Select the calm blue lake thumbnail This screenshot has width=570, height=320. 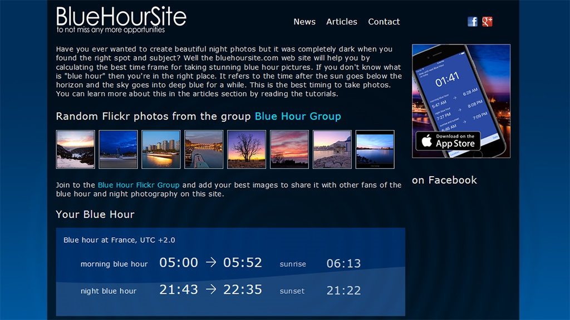[375, 149]
